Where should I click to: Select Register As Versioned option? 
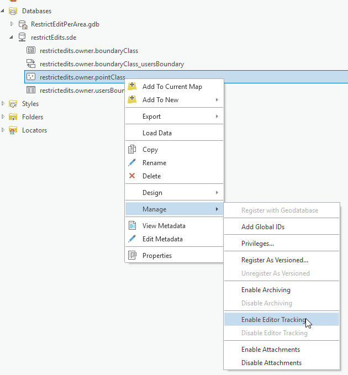pos(275,260)
